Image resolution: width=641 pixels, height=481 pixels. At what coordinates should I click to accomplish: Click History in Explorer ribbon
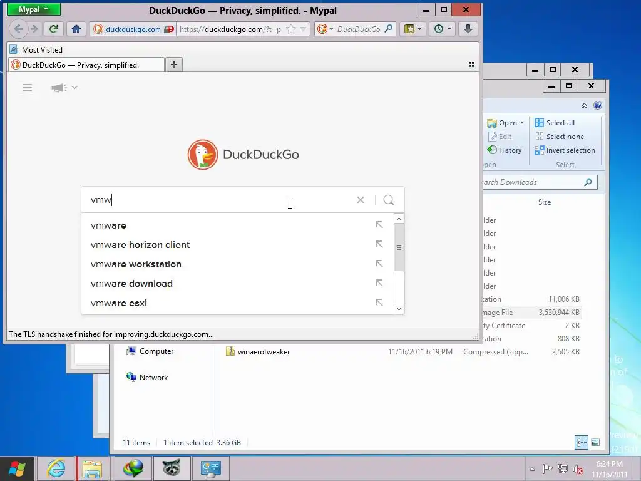coord(505,150)
